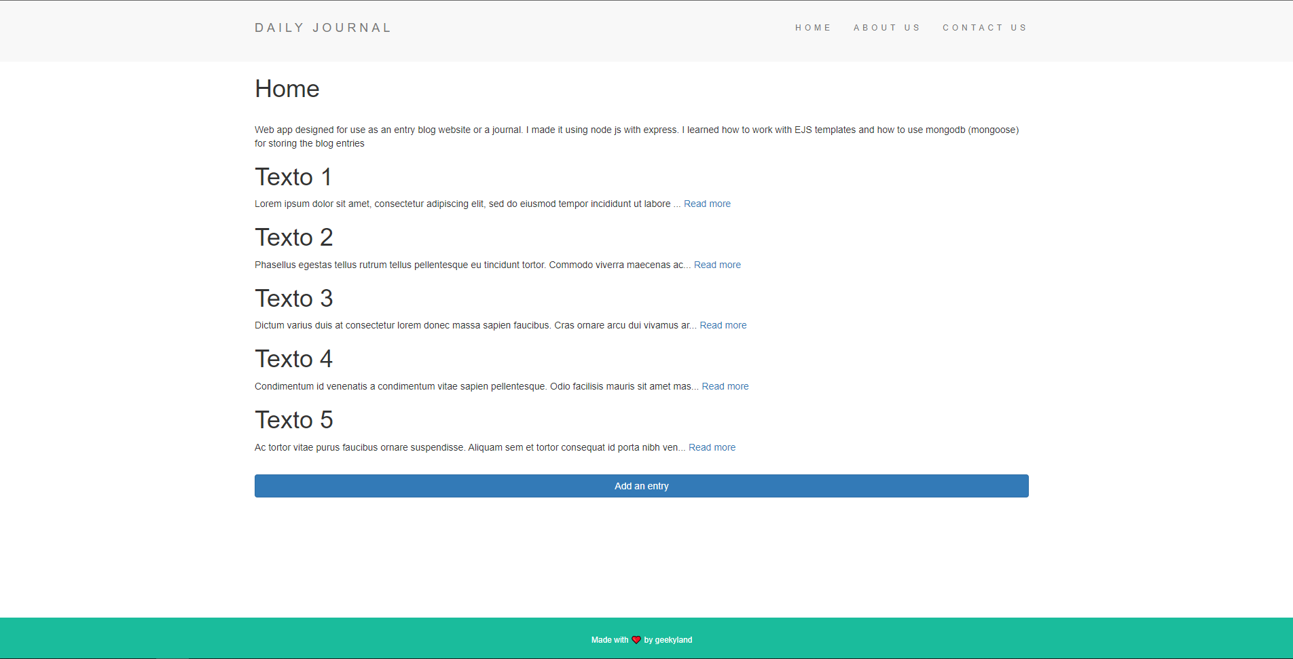
Task: Click the Made with footer text
Action: click(609, 639)
